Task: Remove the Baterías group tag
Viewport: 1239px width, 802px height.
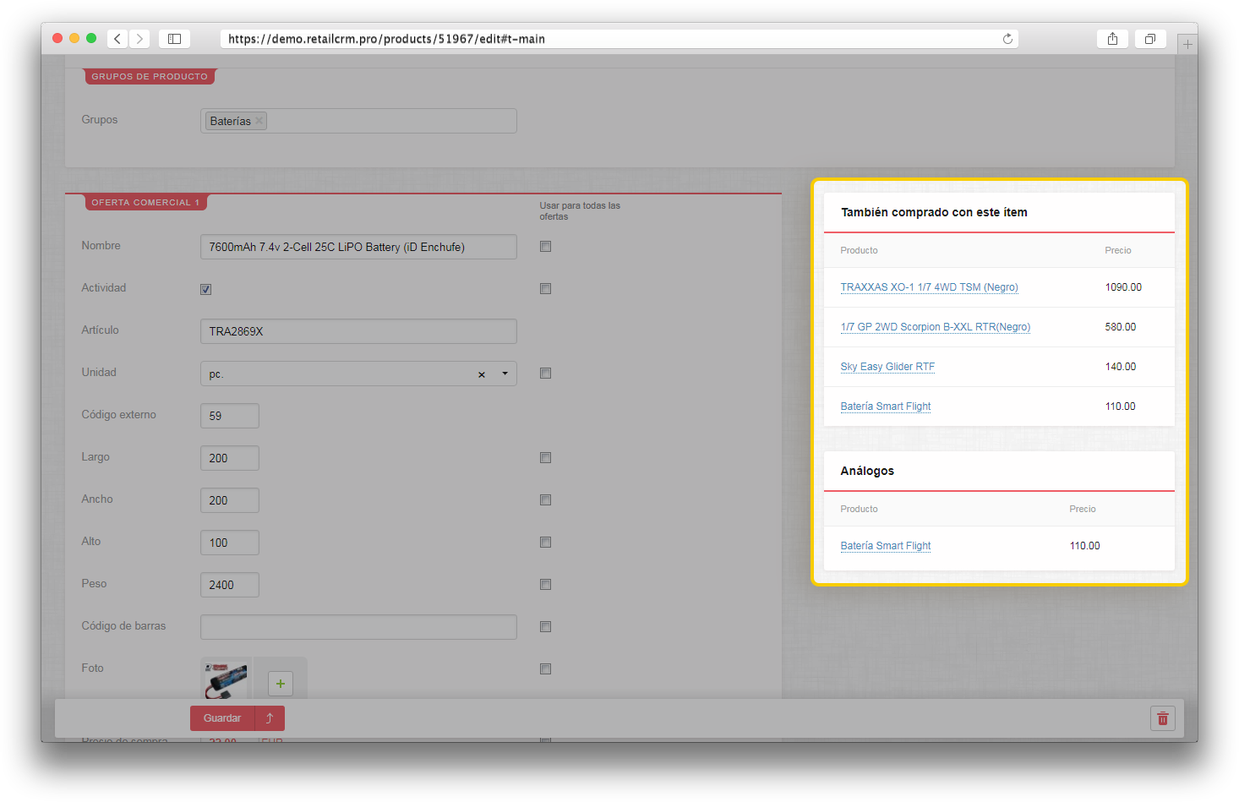Action: (x=259, y=121)
